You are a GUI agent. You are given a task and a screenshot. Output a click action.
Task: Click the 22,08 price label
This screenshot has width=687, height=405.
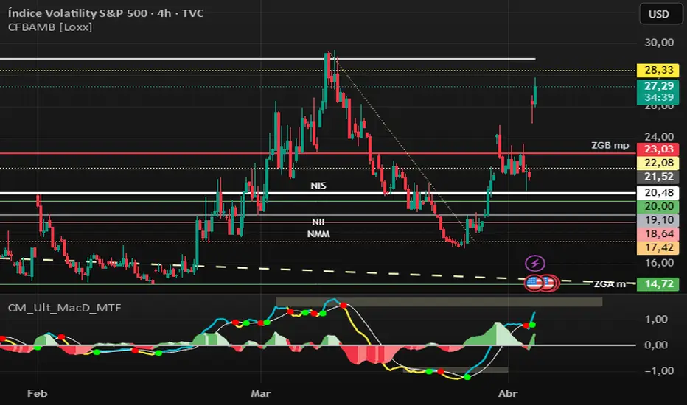pos(658,163)
